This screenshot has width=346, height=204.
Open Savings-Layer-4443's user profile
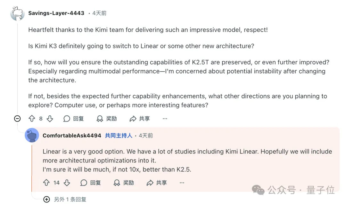tap(56, 13)
